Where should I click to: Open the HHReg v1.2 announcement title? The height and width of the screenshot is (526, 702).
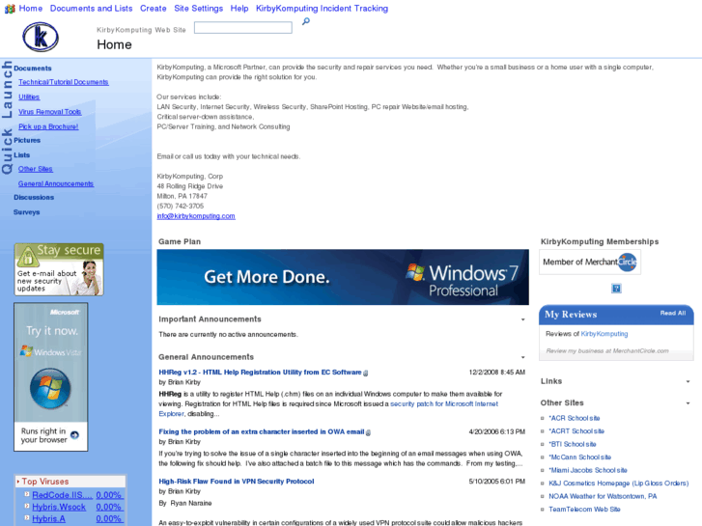click(x=260, y=372)
